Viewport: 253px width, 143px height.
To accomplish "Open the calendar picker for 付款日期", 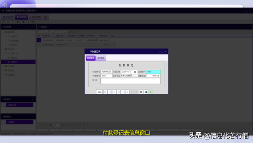I will [135, 72].
